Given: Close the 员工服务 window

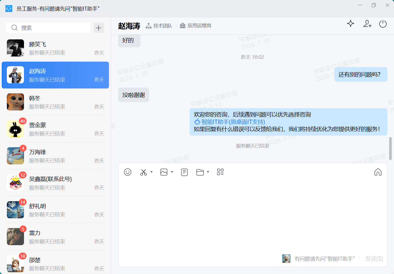Looking at the screenshot, I should tap(387, 5).
